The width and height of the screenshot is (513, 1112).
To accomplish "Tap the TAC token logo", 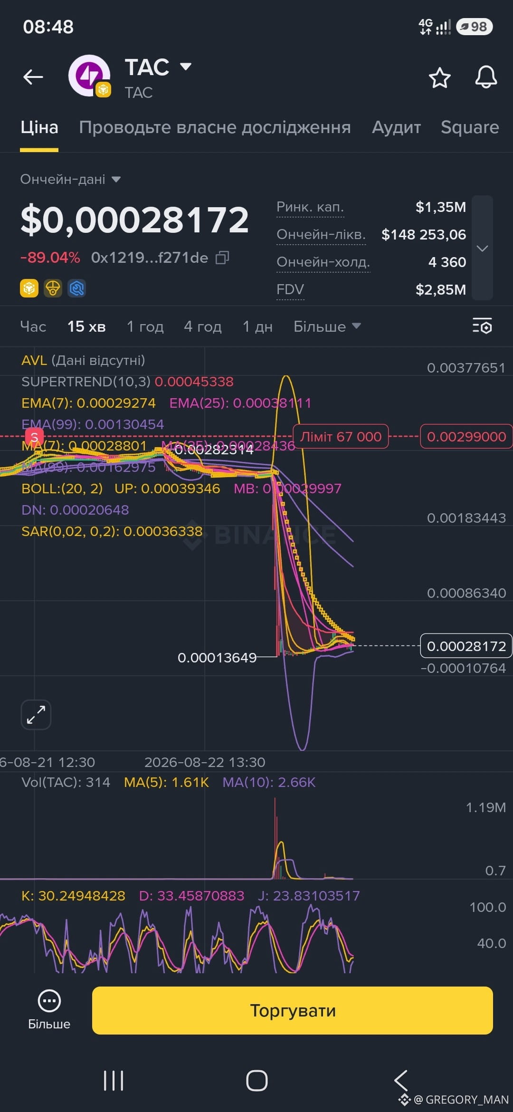I will tap(89, 76).
